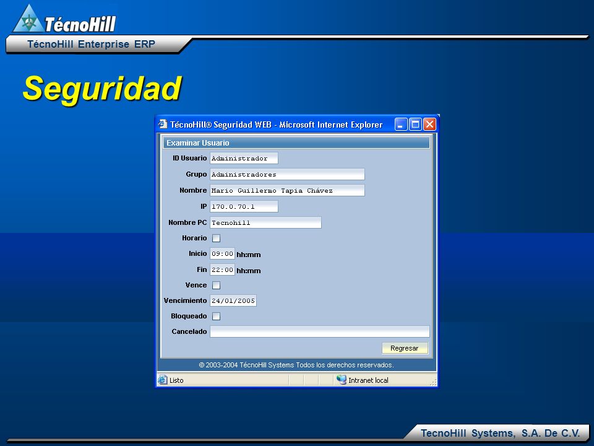Click the copyright 2003-2004 TécnoHill Systems text
594x446 pixels.
(296, 365)
